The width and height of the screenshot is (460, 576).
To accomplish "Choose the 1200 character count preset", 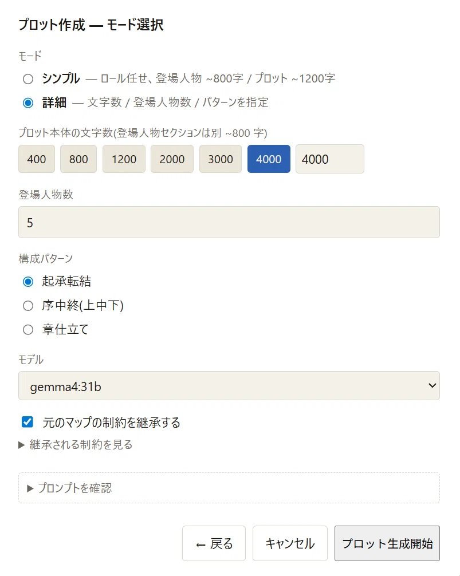I will (x=124, y=159).
